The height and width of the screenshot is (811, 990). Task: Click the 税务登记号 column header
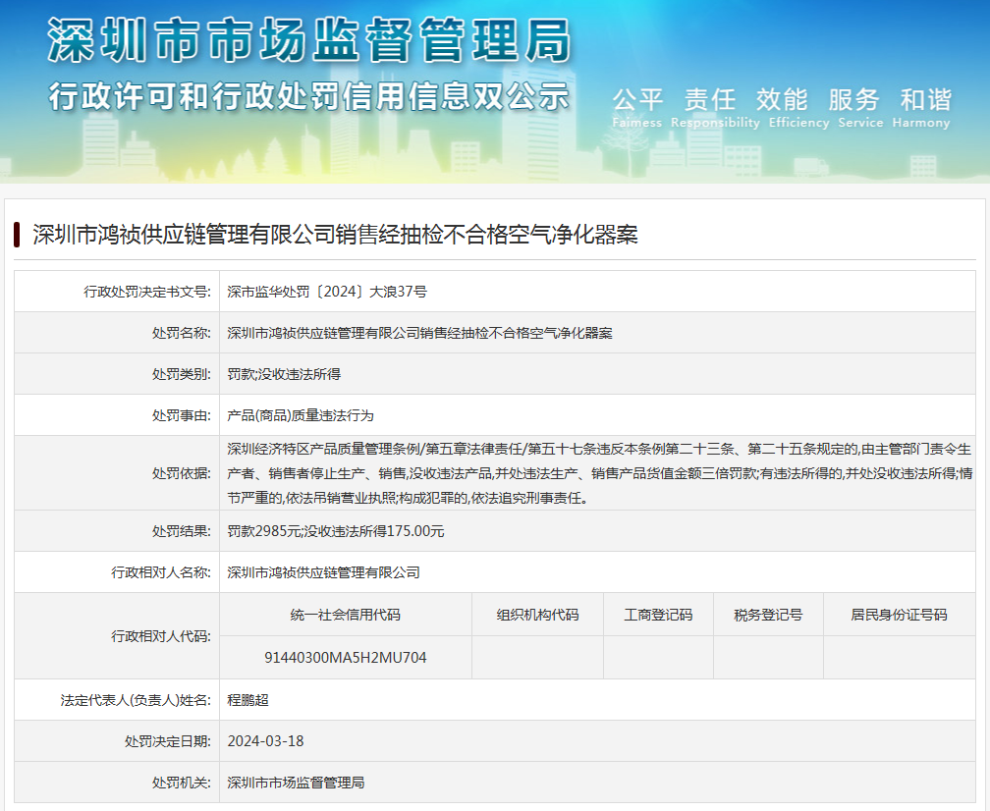(768, 615)
